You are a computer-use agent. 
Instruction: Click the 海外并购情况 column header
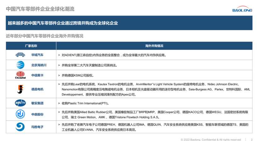point(154,46)
